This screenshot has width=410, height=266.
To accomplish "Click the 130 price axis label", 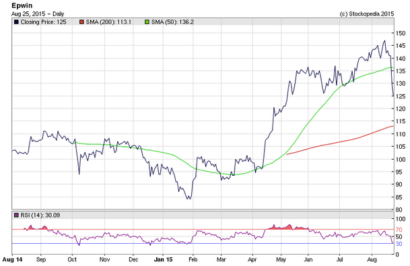I will pos(401,84).
